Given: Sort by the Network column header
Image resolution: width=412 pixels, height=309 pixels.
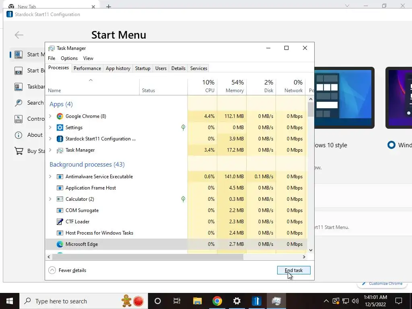Looking at the screenshot, I should pos(290,87).
